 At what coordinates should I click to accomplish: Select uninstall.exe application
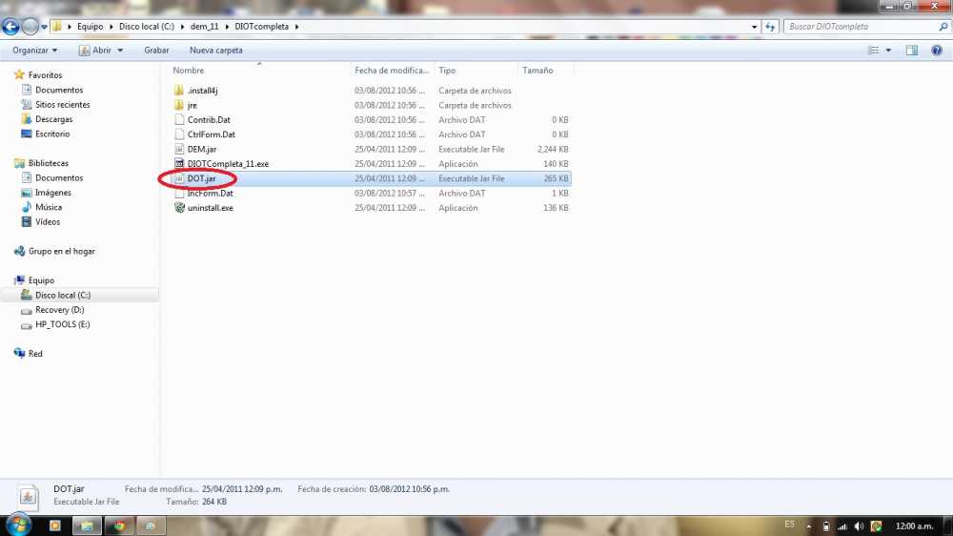point(211,208)
